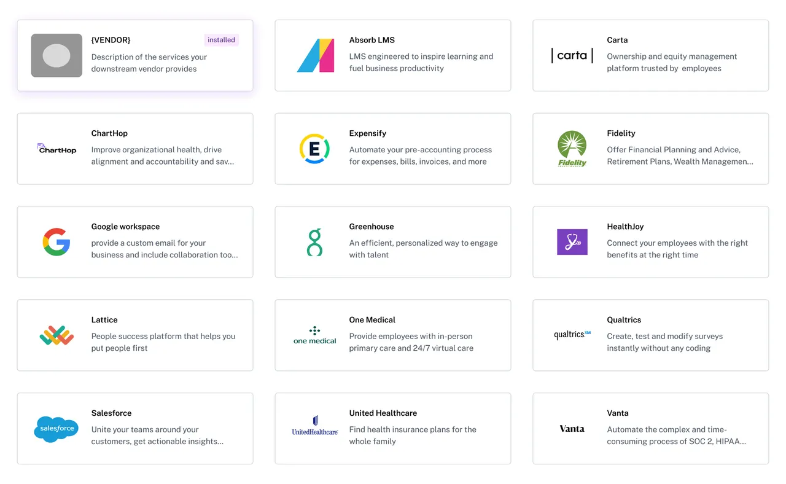
Task: Select the One Medical title
Action: 372,320
